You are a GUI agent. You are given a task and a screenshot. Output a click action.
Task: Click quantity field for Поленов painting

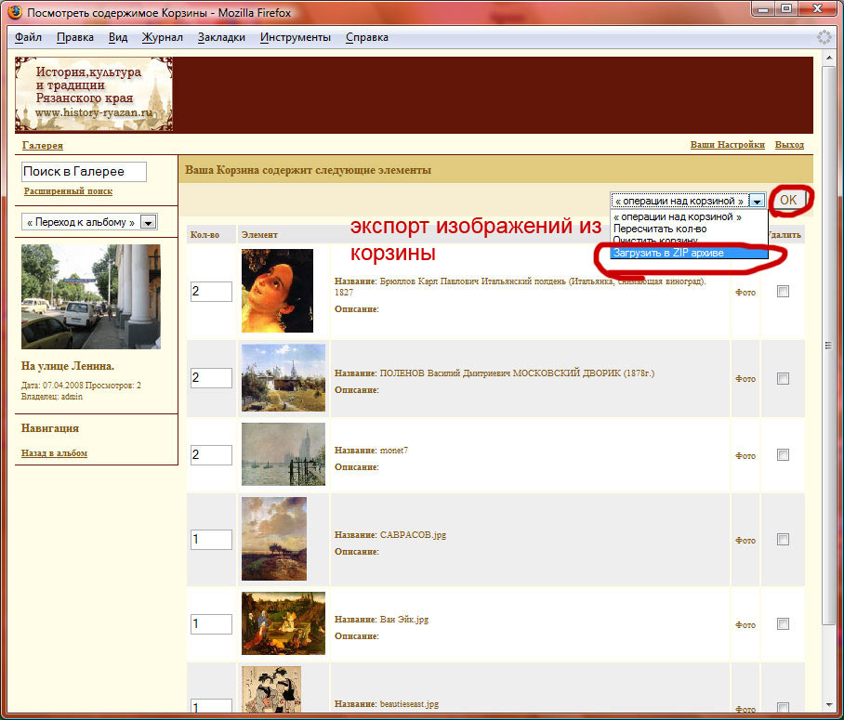coord(211,378)
